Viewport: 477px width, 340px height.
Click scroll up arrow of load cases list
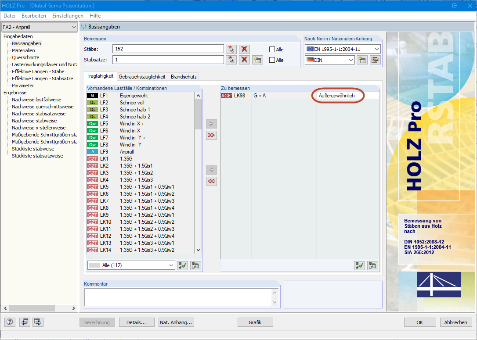199,96
